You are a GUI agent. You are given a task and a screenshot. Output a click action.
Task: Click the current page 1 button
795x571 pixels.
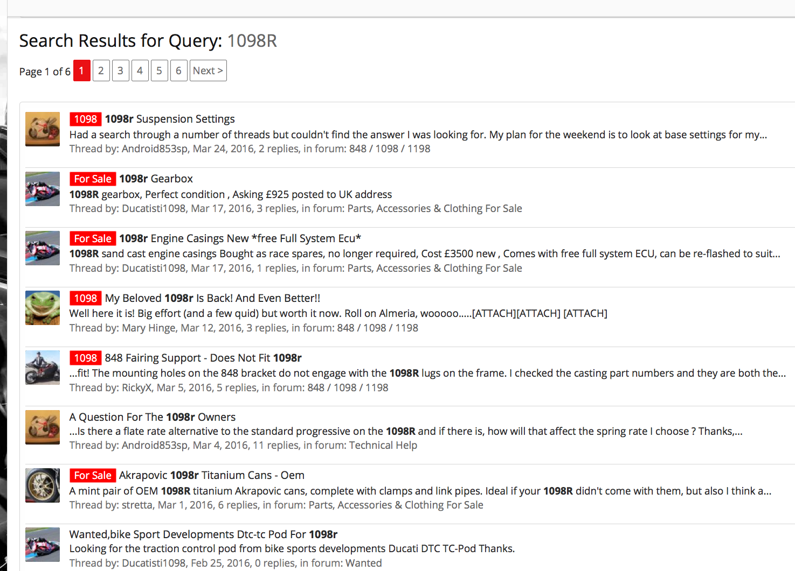81,71
